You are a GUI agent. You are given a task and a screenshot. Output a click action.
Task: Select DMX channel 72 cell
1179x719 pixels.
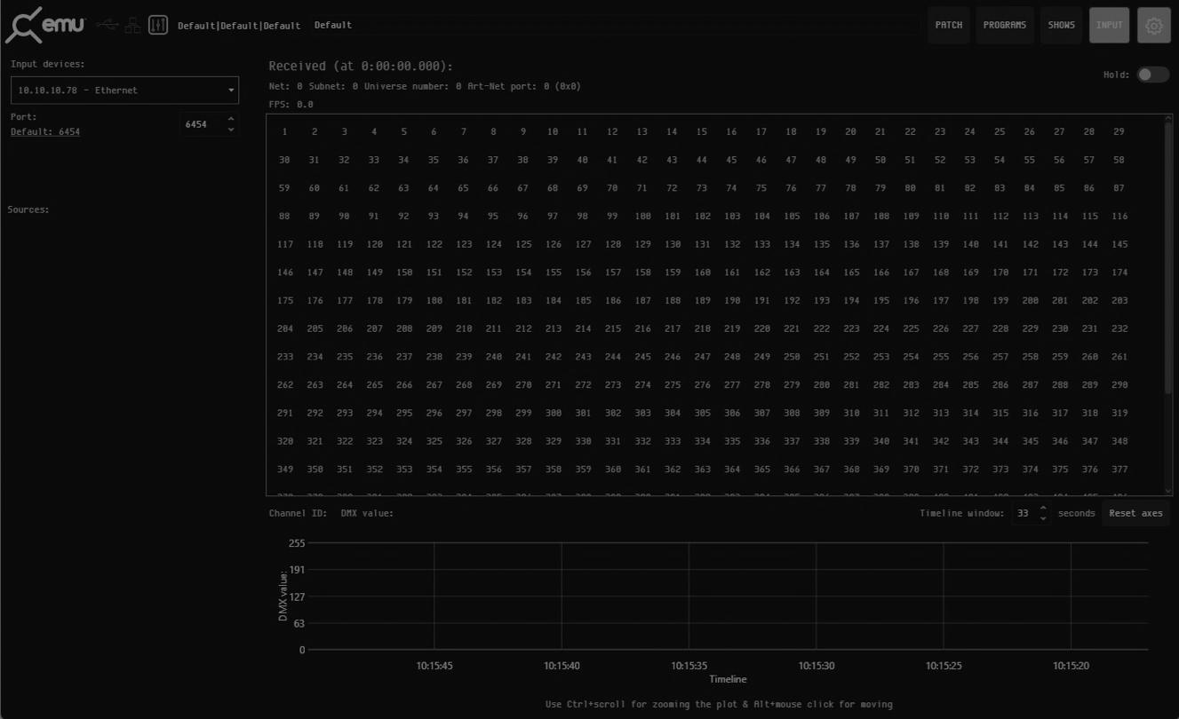tap(672, 188)
